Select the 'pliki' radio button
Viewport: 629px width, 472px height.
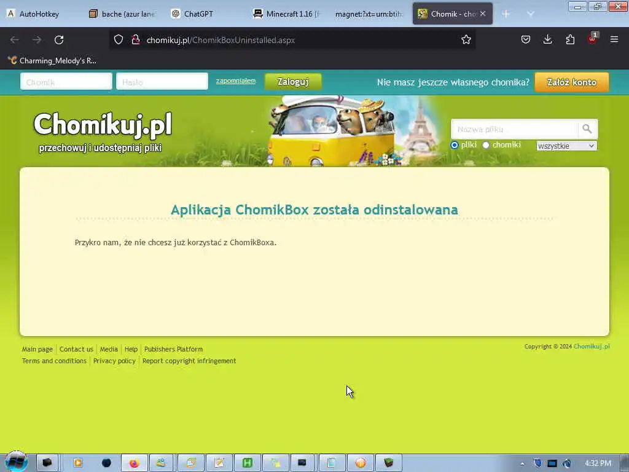[455, 145]
